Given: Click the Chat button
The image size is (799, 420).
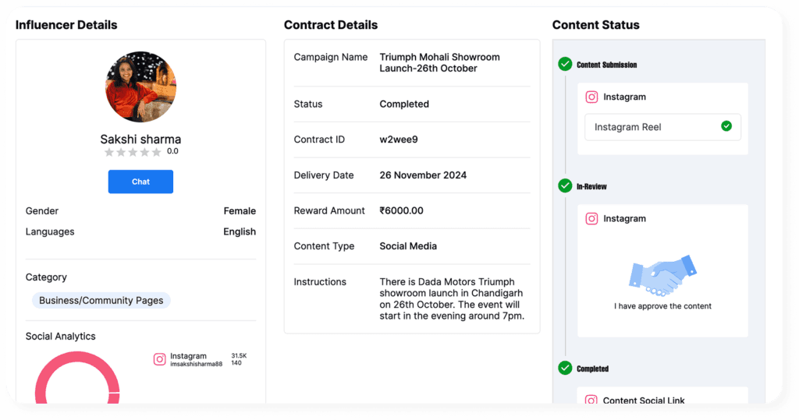Looking at the screenshot, I should (x=140, y=182).
